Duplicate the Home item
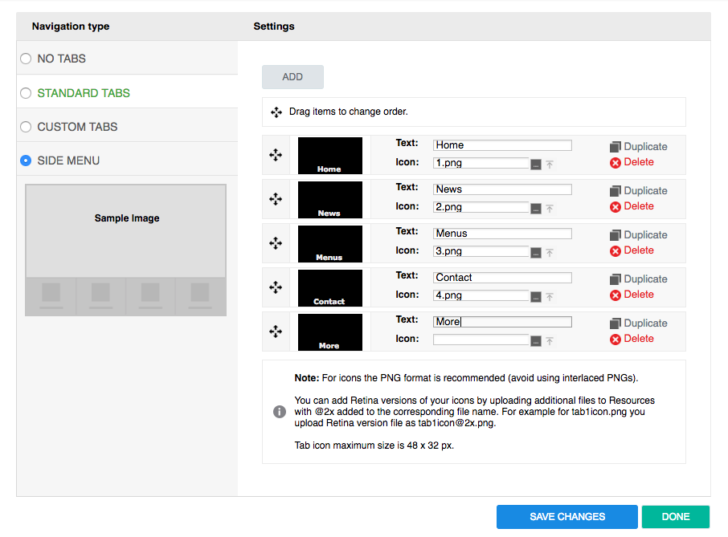This screenshot has width=728, height=537. tap(638, 147)
